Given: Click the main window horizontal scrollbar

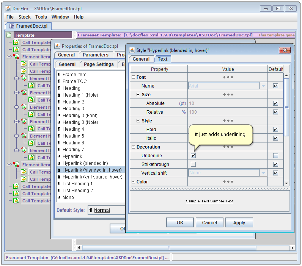Looking at the screenshot, I should tap(169, 248).
